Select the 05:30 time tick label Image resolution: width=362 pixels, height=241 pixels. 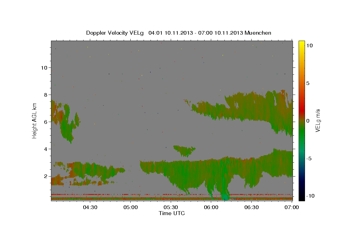coord(171,207)
